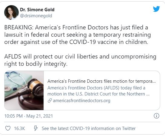This screenshot has width=165, height=137.
Task: Click the card description about U.S. District Court
Action: [99, 91]
